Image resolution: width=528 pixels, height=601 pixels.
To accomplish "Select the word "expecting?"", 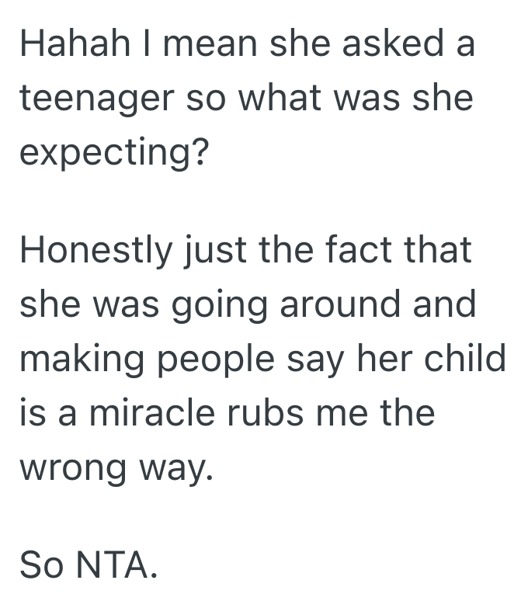I will [113, 151].
